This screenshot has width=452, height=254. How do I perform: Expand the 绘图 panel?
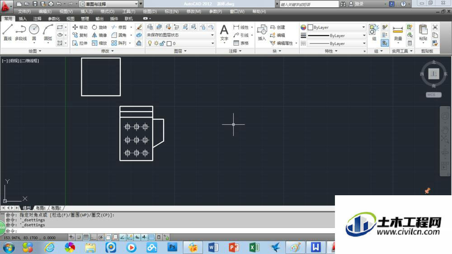[x=35, y=51]
